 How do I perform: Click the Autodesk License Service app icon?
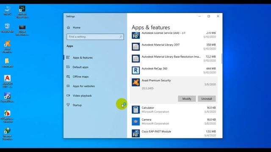[135, 35]
